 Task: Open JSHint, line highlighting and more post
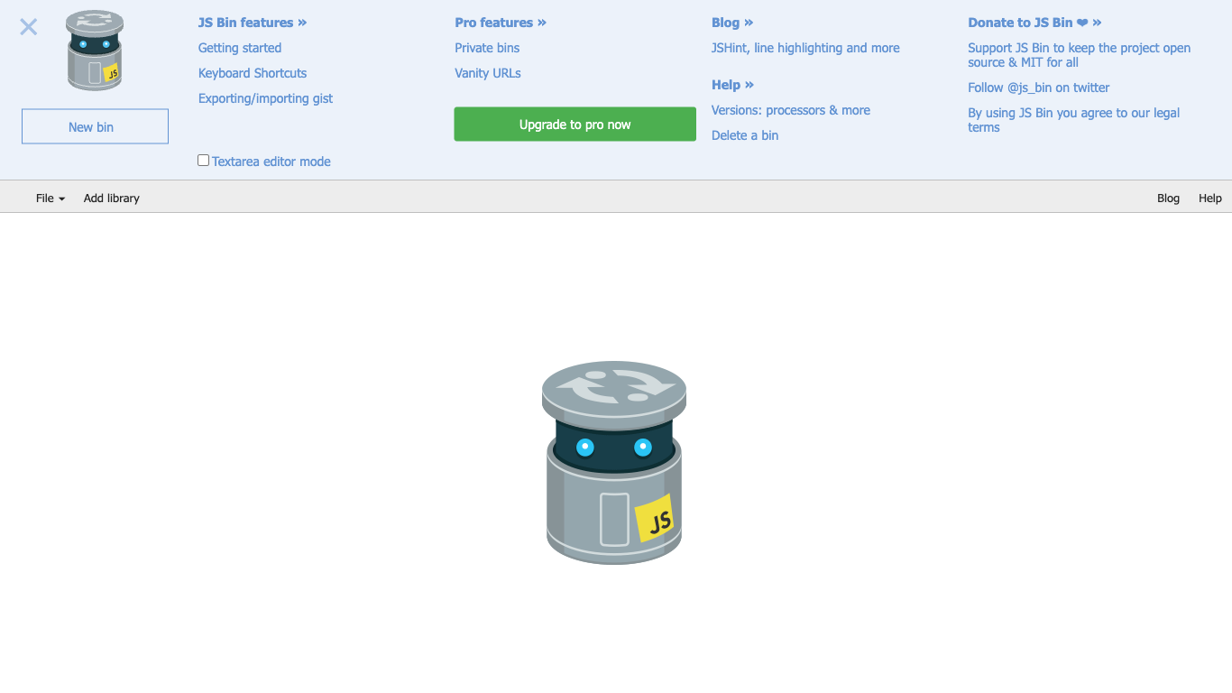[x=805, y=48]
